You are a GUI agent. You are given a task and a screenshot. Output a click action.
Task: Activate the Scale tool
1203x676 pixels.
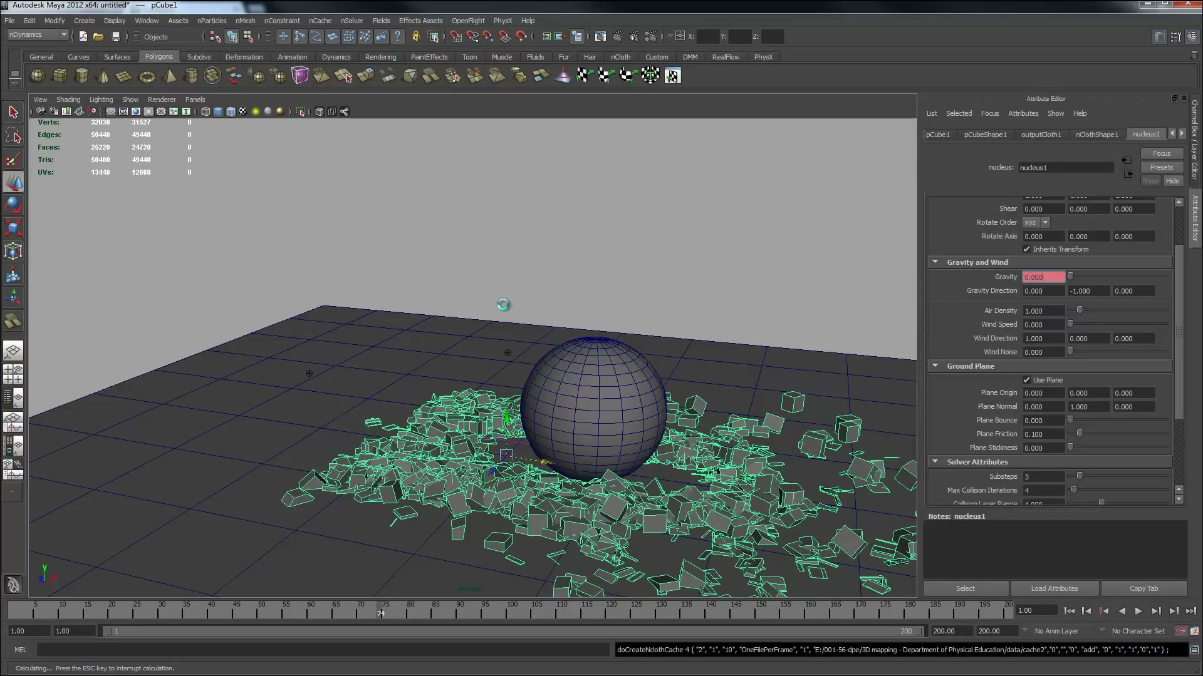click(x=13, y=228)
